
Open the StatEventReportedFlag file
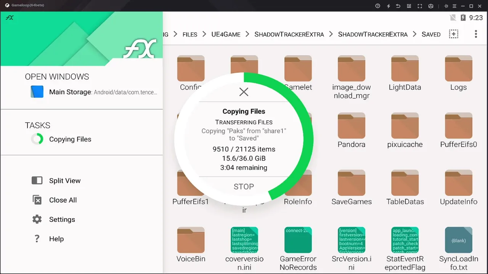coord(405,249)
